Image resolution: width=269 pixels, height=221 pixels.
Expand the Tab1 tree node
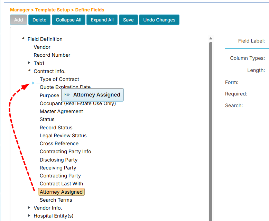[29, 63]
